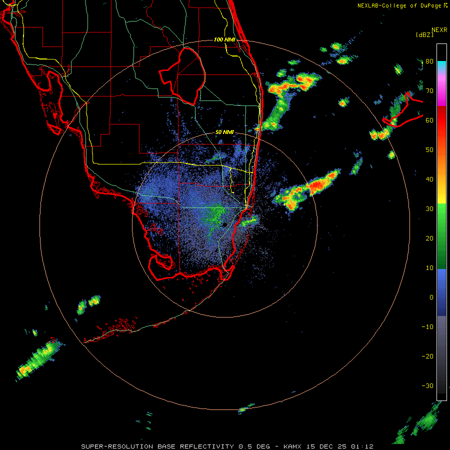Pick the orange segment of the color bar

click(441, 163)
